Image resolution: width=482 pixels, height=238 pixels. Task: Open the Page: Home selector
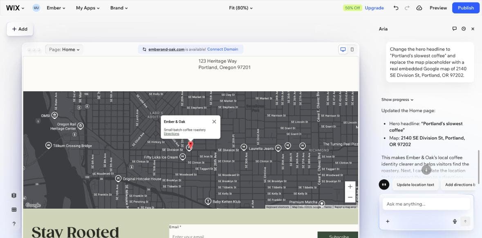[64, 49]
